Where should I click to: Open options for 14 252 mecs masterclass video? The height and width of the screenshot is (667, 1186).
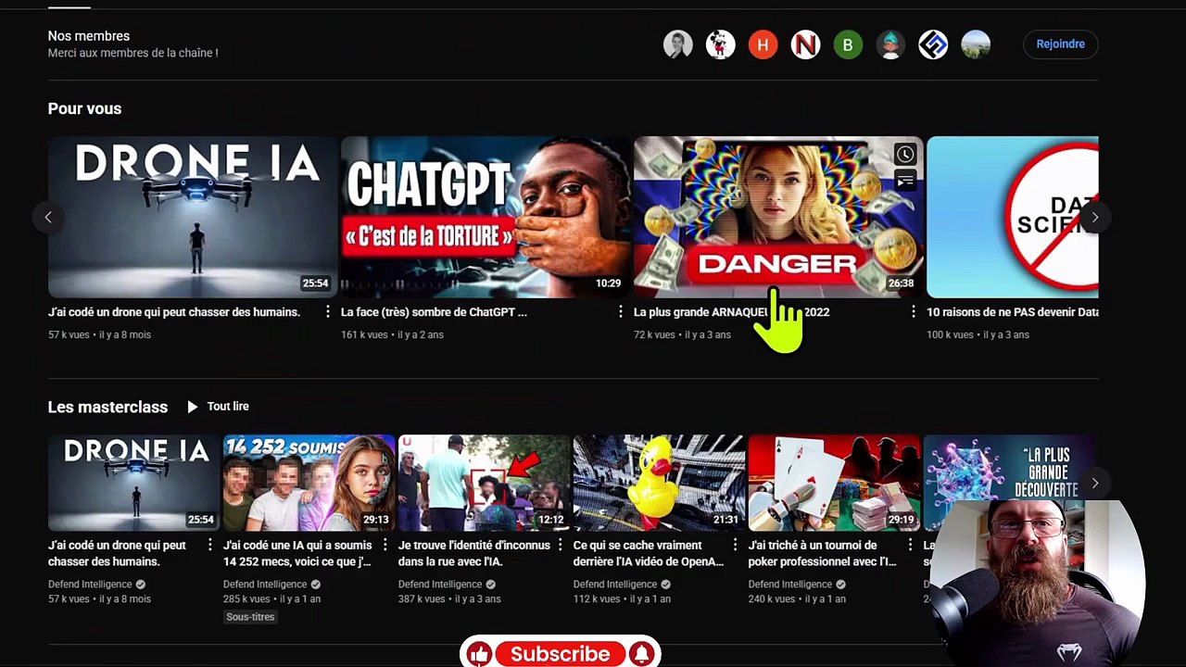click(x=385, y=546)
